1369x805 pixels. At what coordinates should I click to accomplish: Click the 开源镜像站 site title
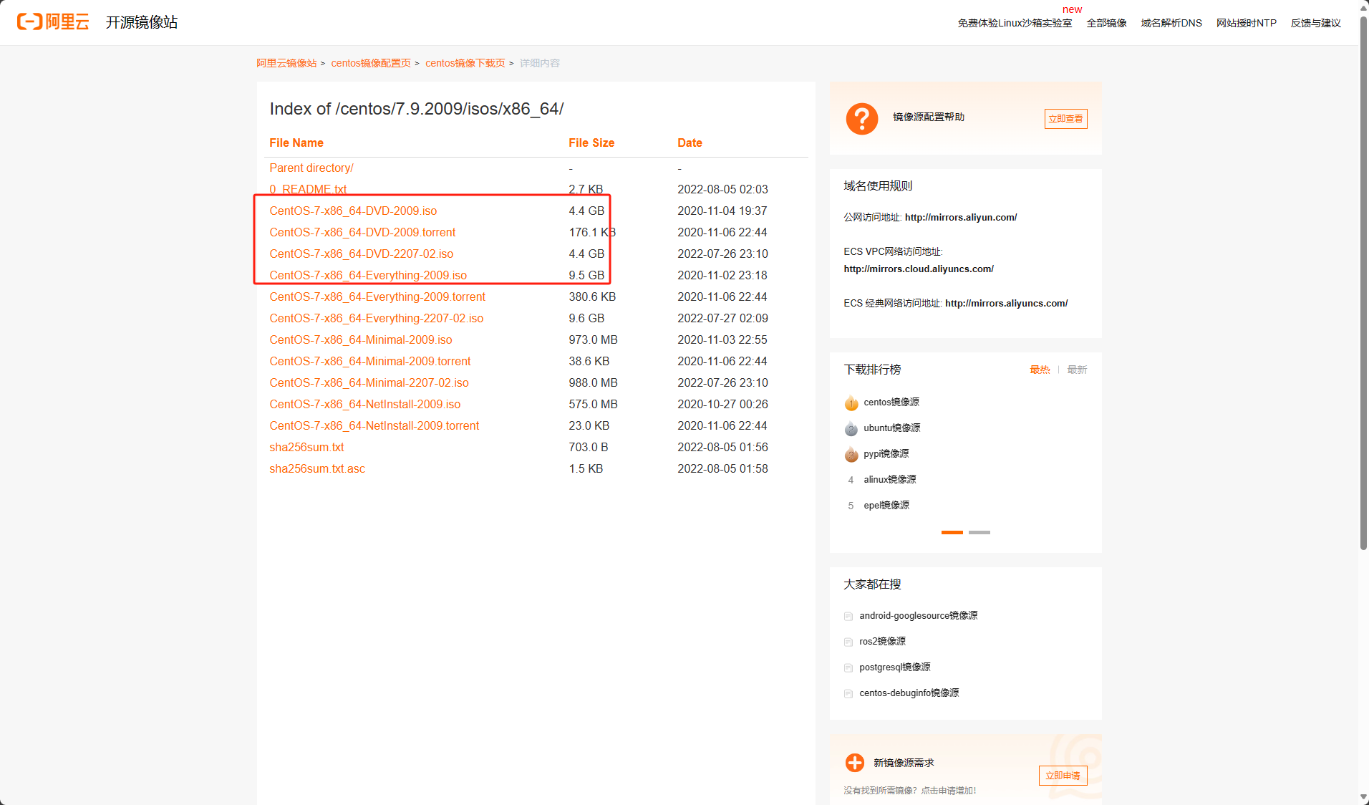142,22
